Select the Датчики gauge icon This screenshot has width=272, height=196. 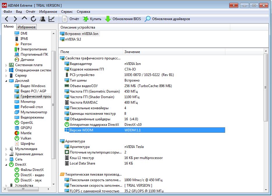[x=17, y=60]
